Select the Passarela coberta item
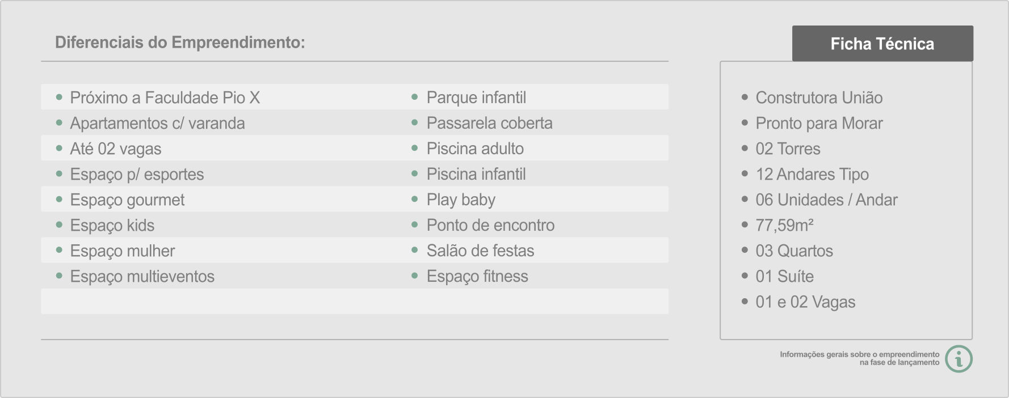This screenshot has height=398, width=1009. click(490, 123)
